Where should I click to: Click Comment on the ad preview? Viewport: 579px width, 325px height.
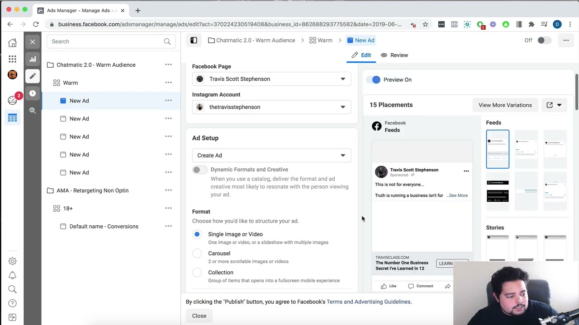(x=421, y=286)
